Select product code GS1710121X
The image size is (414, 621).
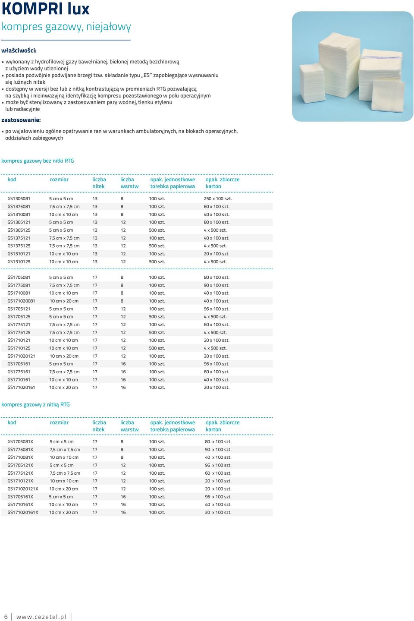pyautogui.click(x=20, y=481)
